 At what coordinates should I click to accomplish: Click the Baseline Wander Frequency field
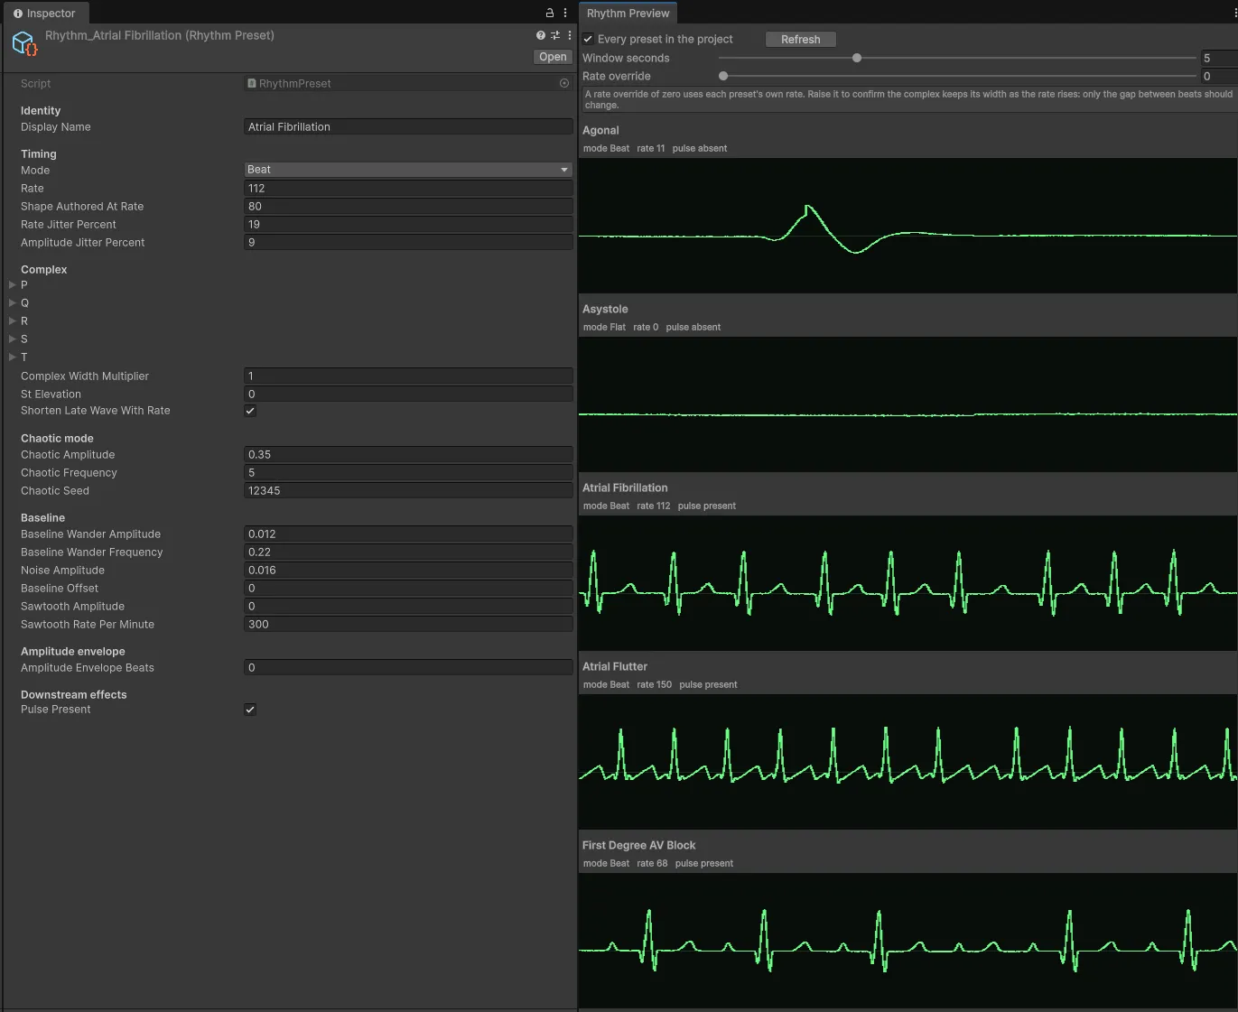[x=408, y=552]
